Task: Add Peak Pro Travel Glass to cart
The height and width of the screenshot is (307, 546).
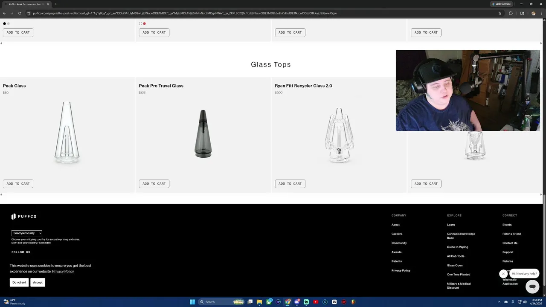Action: point(154,184)
